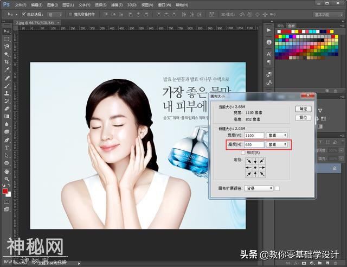Screen dimensions: 347x267
Task: Select the Zoom tool
Action: pyautogui.click(x=7, y=179)
